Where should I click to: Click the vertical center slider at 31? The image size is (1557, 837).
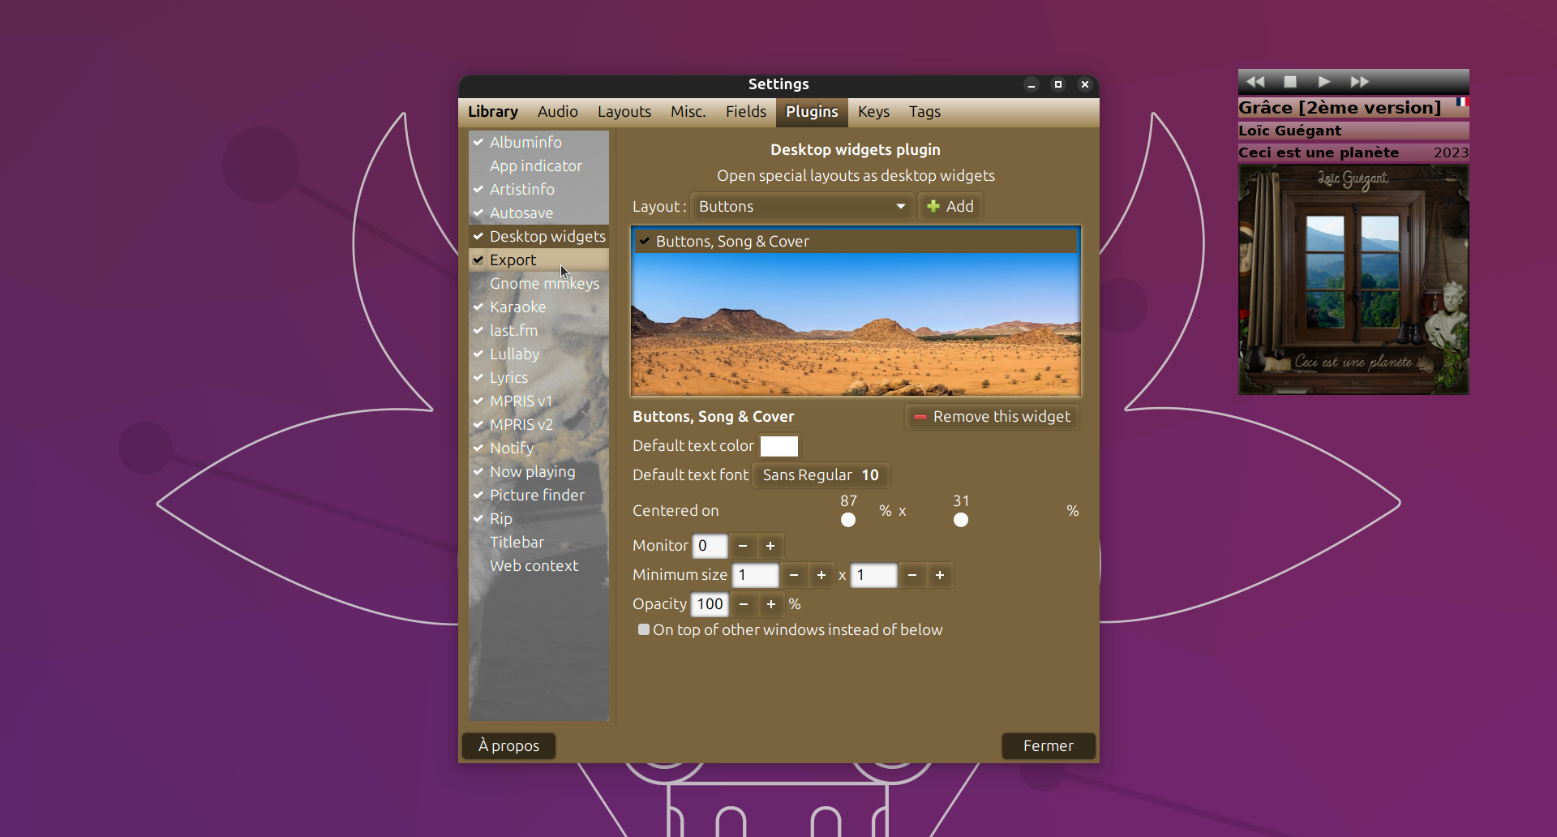pos(961,520)
